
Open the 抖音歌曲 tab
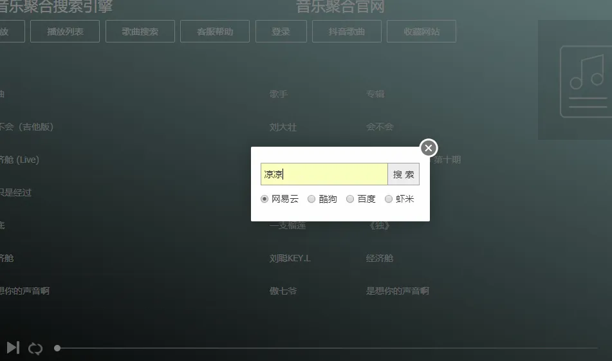(x=347, y=32)
